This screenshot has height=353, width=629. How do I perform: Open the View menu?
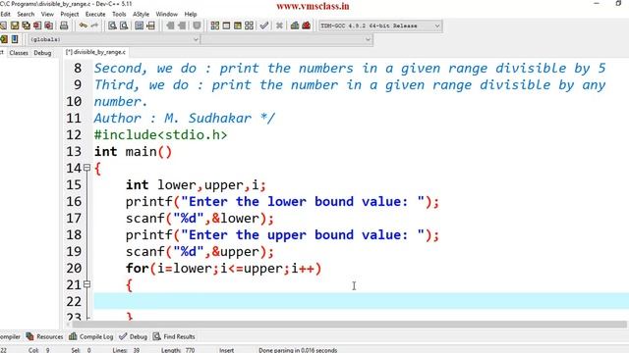click(47, 14)
